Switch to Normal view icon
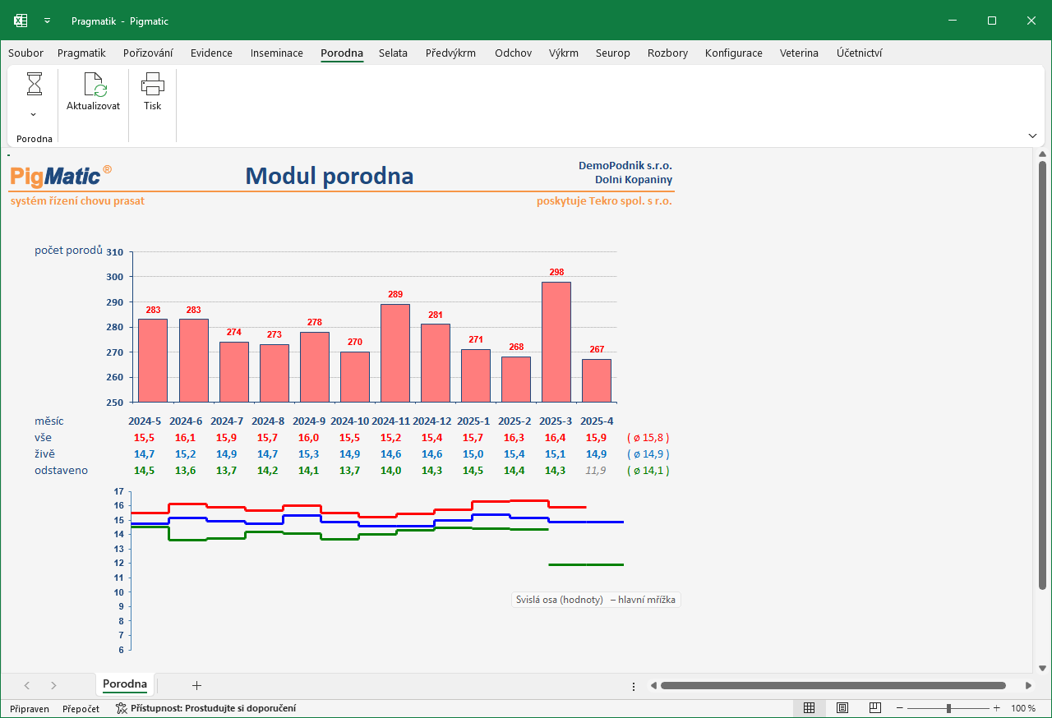 (809, 708)
